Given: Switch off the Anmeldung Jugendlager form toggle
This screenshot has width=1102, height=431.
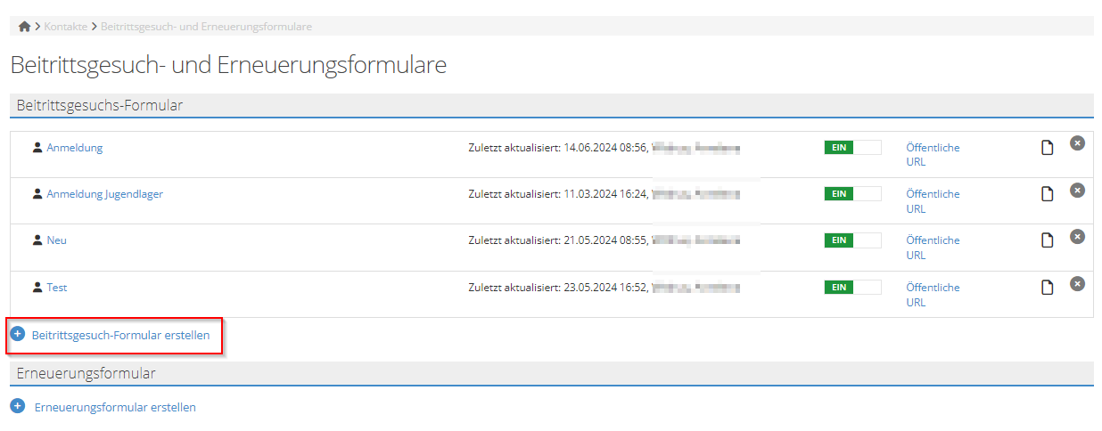Looking at the screenshot, I should click(852, 193).
